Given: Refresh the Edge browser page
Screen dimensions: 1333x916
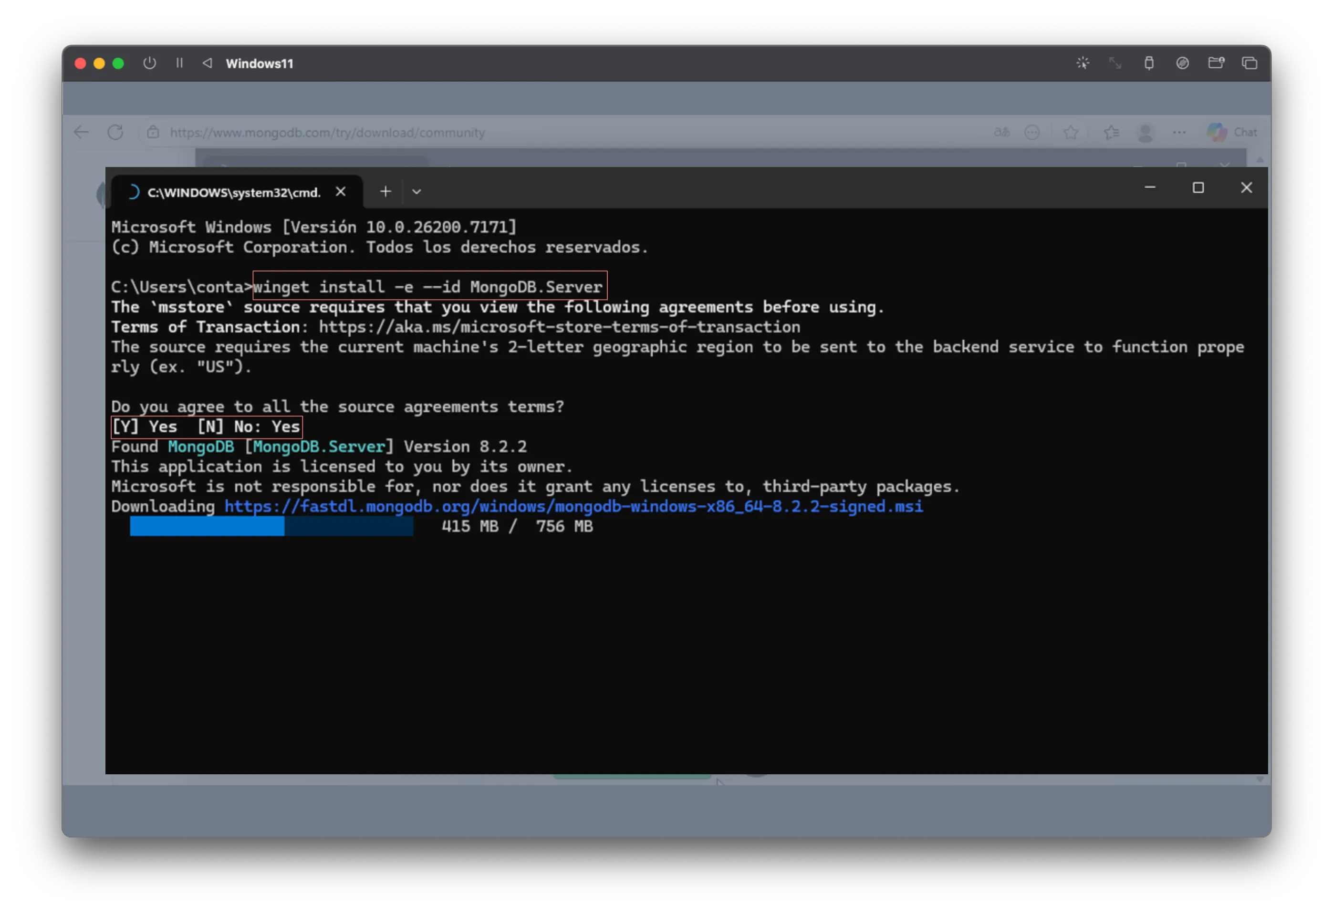Looking at the screenshot, I should tap(115, 133).
